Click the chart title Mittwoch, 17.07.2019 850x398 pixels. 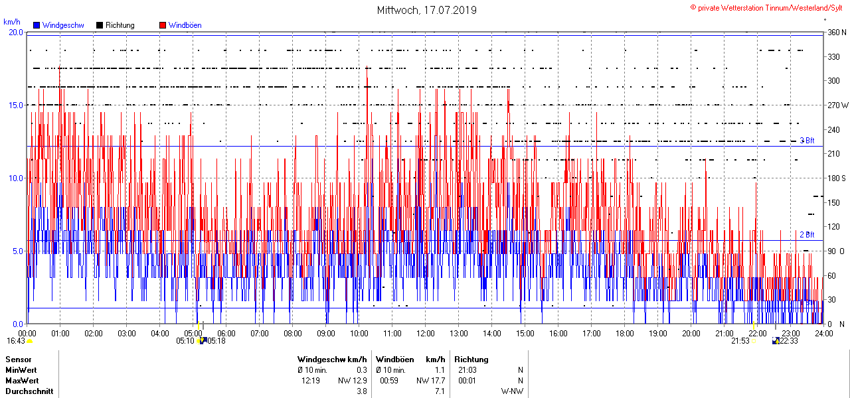coord(426,10)
